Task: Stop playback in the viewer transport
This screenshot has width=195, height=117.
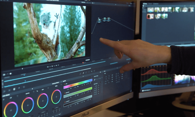Action: 52,66
